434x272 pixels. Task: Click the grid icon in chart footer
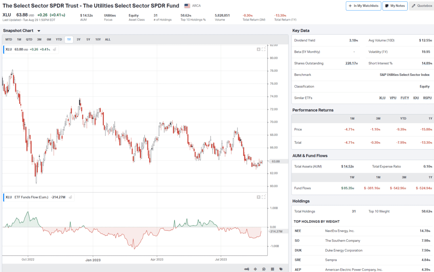pos(272,269)
